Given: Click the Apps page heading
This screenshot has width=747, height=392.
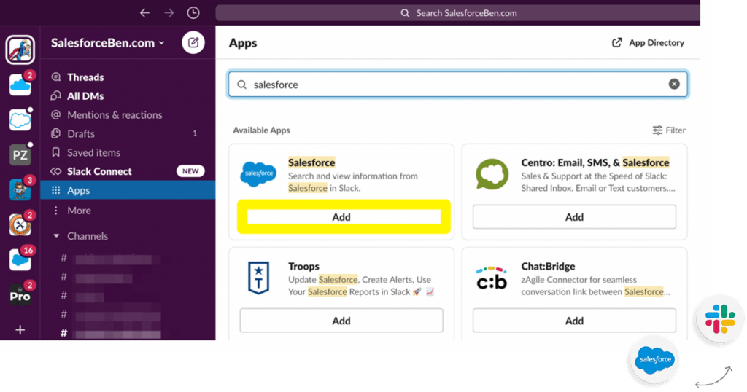Looking at the screenshot, I should [x=243, y=43].
